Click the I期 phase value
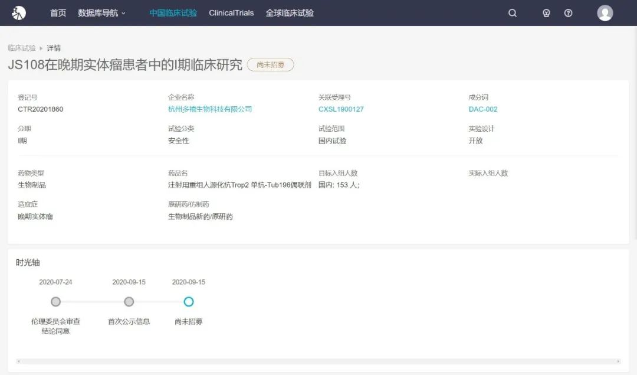The image size is (637, 375). (22, 141)
